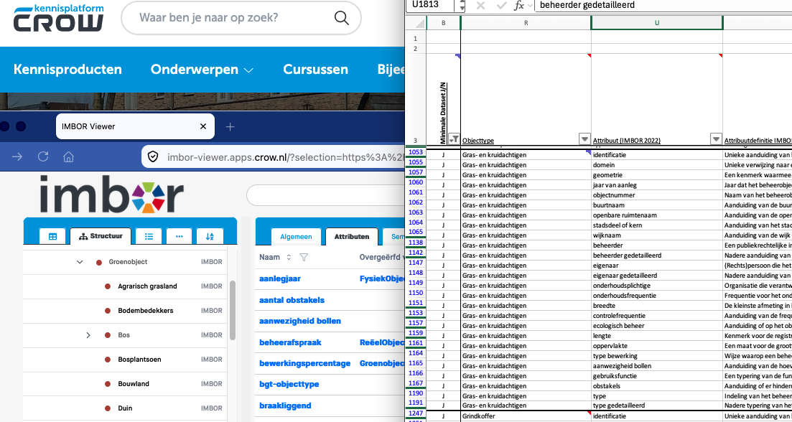Screen dimensions: 792x422
Task: Click the funnel filter icon beside Naam
Action: (304, 258)
